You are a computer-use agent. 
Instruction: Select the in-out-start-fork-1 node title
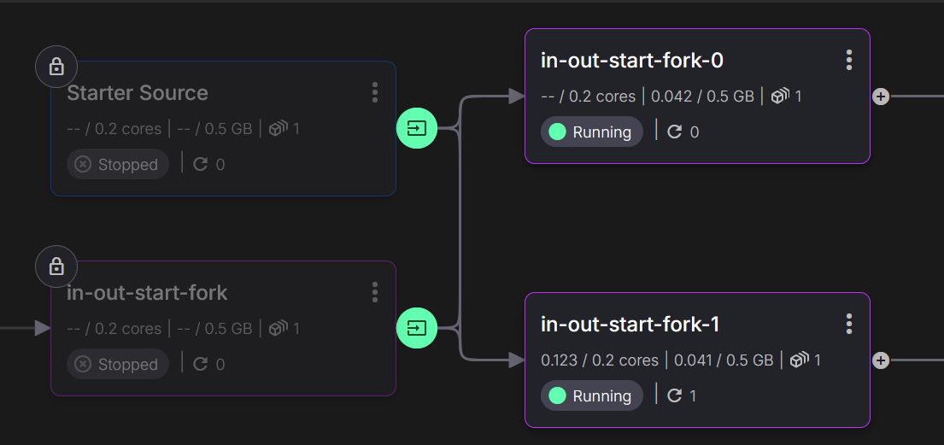coord(630,325)
